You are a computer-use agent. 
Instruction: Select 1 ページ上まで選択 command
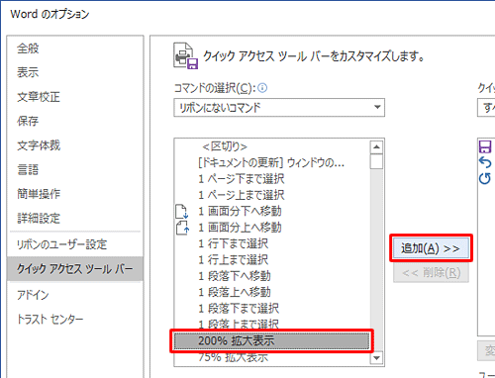point(271,195)
